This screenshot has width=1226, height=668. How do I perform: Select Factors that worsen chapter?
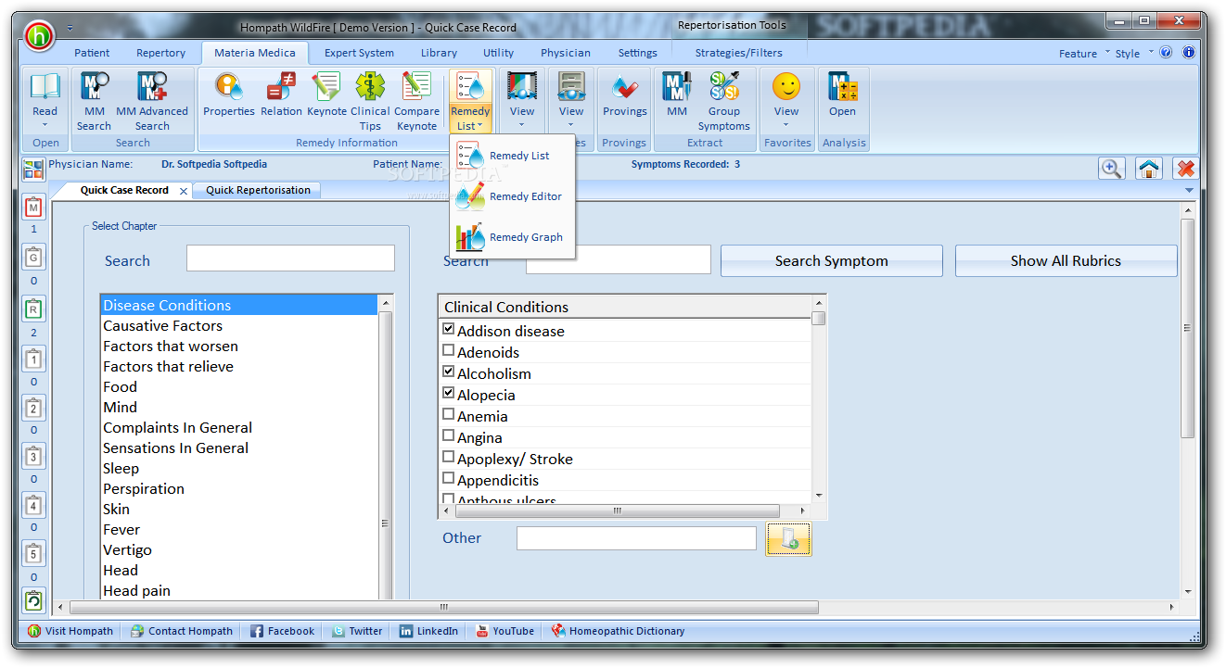click(239, 347)
